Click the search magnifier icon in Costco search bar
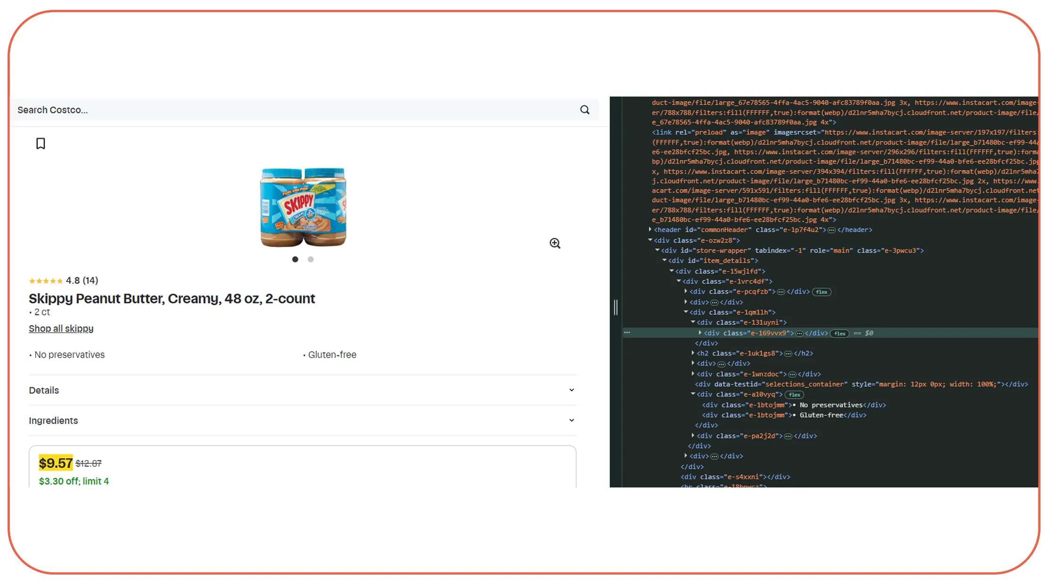 coord(585,110)
